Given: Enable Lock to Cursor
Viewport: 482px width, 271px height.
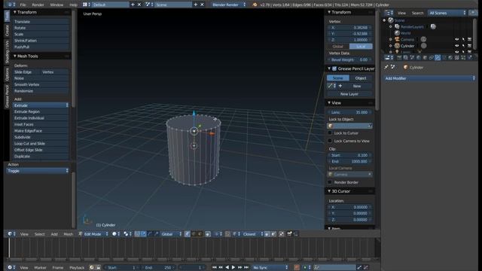Looking at the screenshot, I should 330,133.
